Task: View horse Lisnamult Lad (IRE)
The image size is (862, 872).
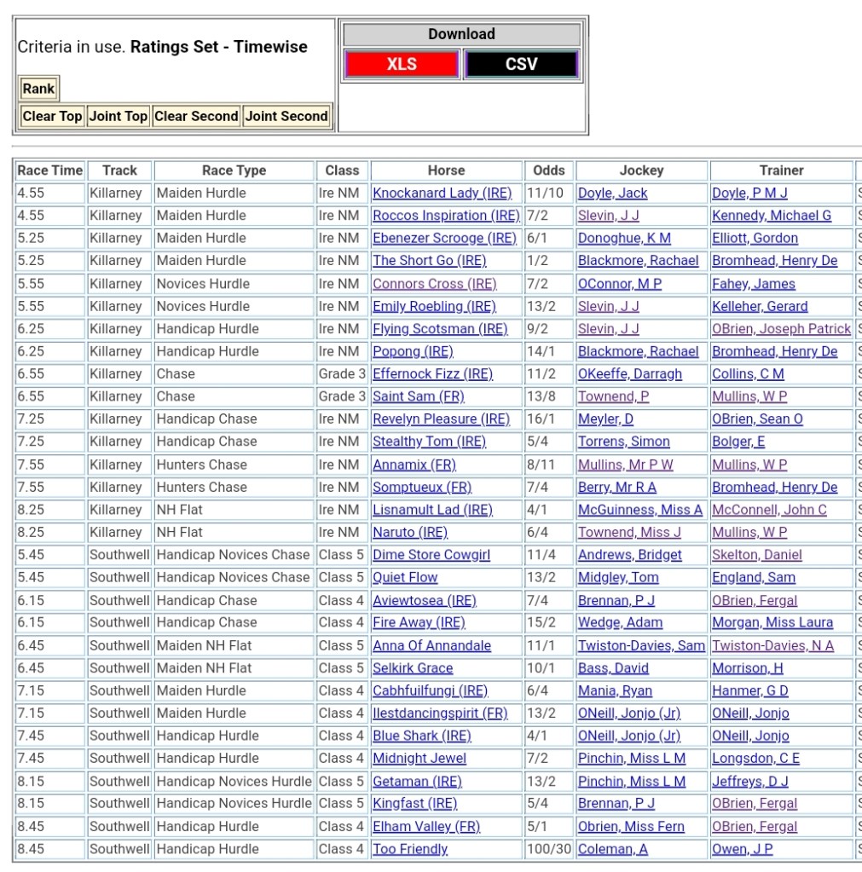Action: [432, 510]
